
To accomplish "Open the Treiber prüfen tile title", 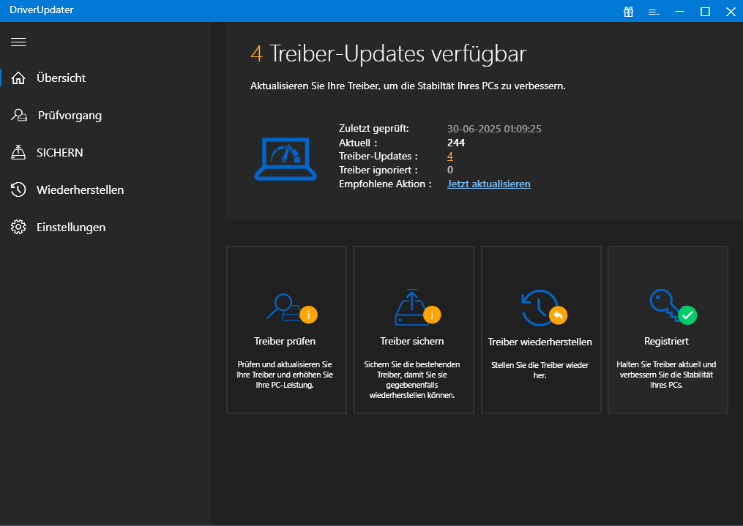I will (285, 341).
